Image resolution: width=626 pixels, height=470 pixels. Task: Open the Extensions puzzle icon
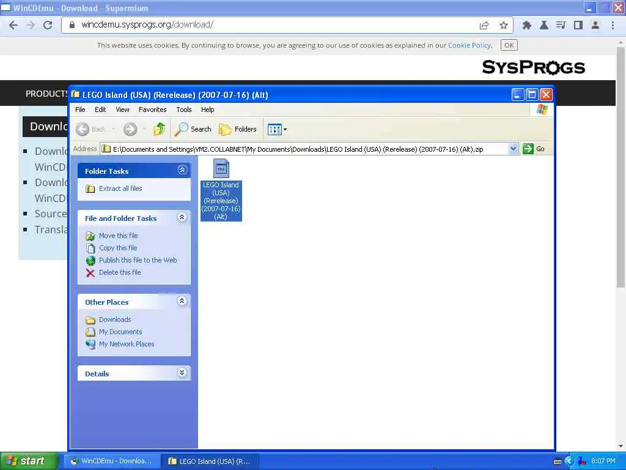tap(526, 25)
